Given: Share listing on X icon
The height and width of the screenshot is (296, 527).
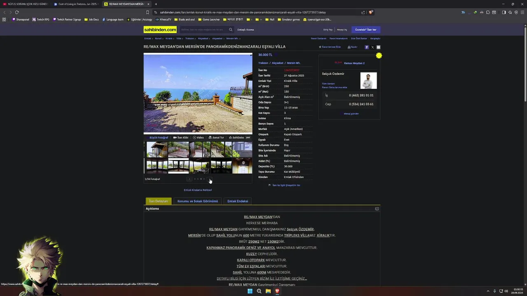Looking at the screenshot, I should pos(373,47).
